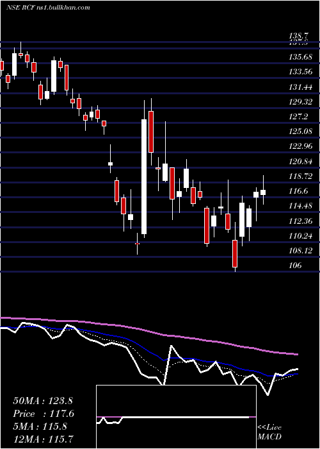Click the tallest white candlestick body

click(x=144, y=176)
